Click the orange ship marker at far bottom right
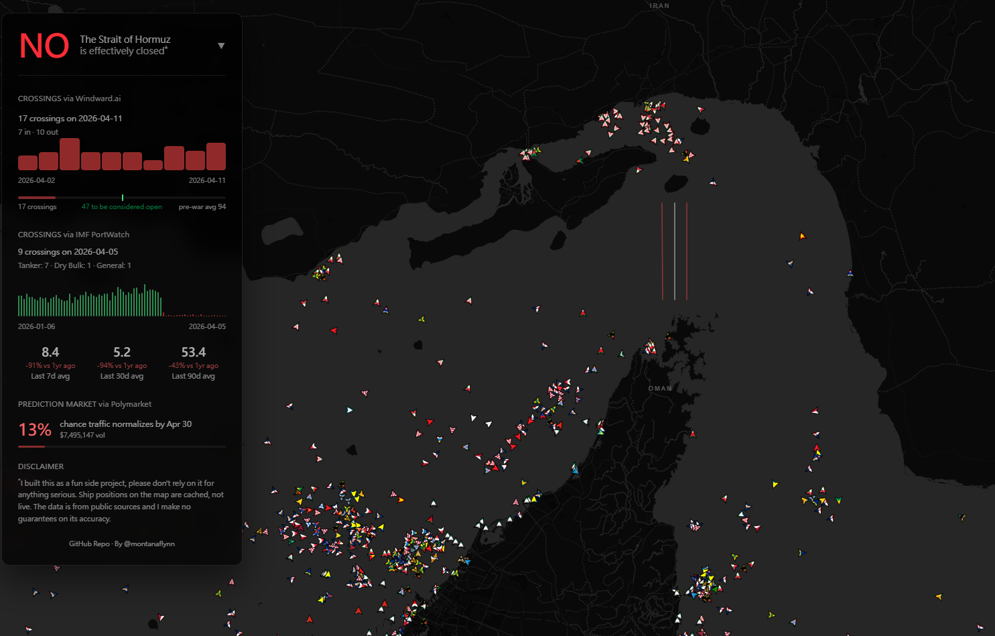 coord(938,596)
